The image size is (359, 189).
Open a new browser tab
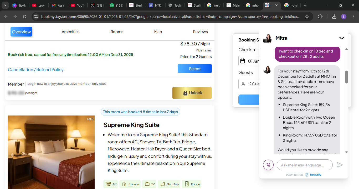coord(305,5)
